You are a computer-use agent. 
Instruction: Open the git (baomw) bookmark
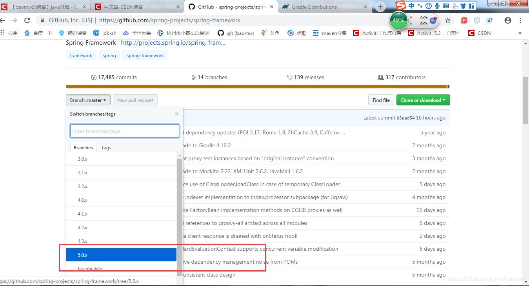click(x=236, y=33)
